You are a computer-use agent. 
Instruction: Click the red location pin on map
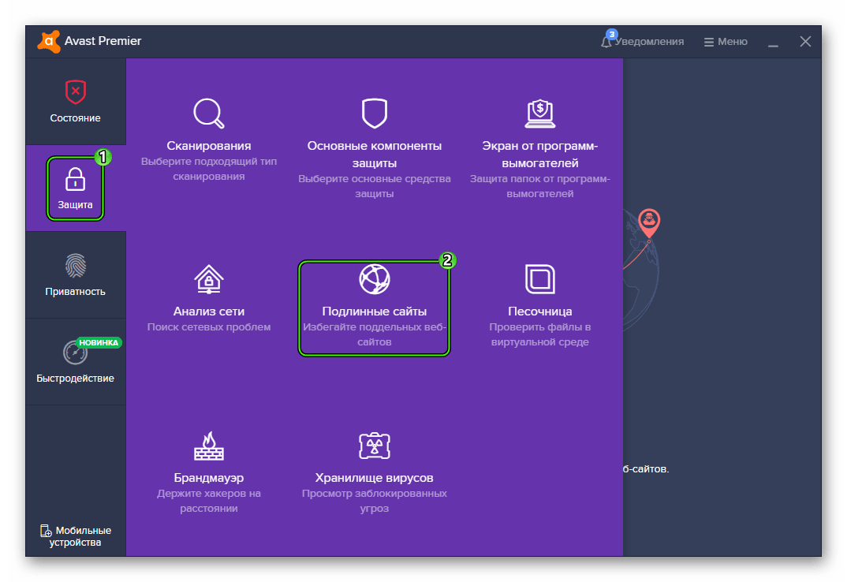click(x=649, y=222)
